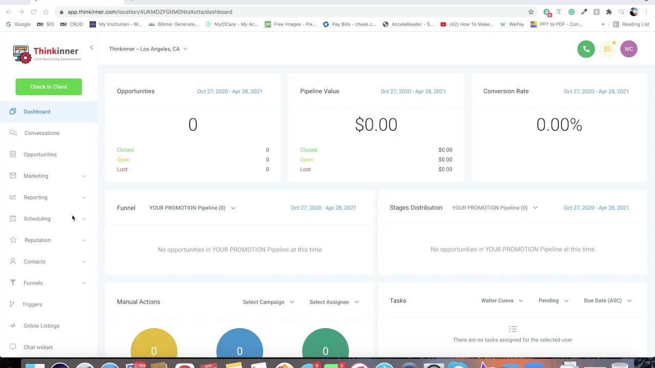This screenshot has height=368, width=655.
Task: Click the Chat widget icon
Action: pyautogui.click(x=13, y=347)
